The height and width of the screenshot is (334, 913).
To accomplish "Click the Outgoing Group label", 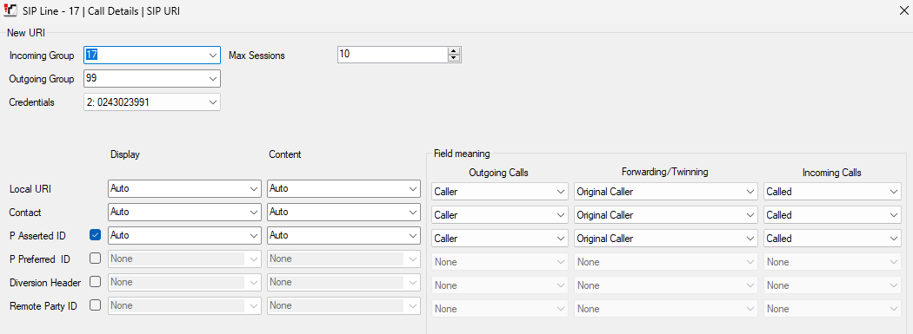I will coord(42,79).
